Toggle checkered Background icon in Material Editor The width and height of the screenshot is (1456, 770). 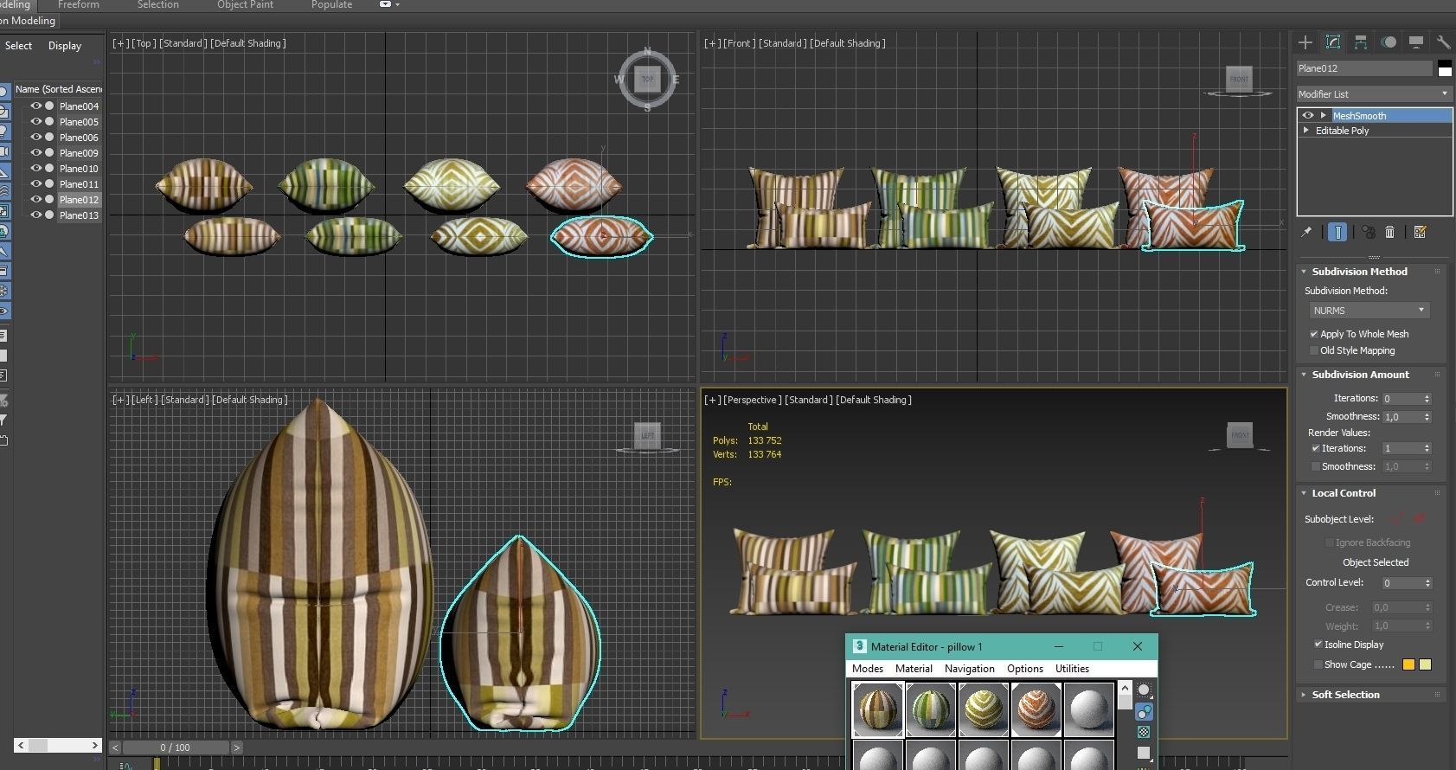[x=1144, y=732]
